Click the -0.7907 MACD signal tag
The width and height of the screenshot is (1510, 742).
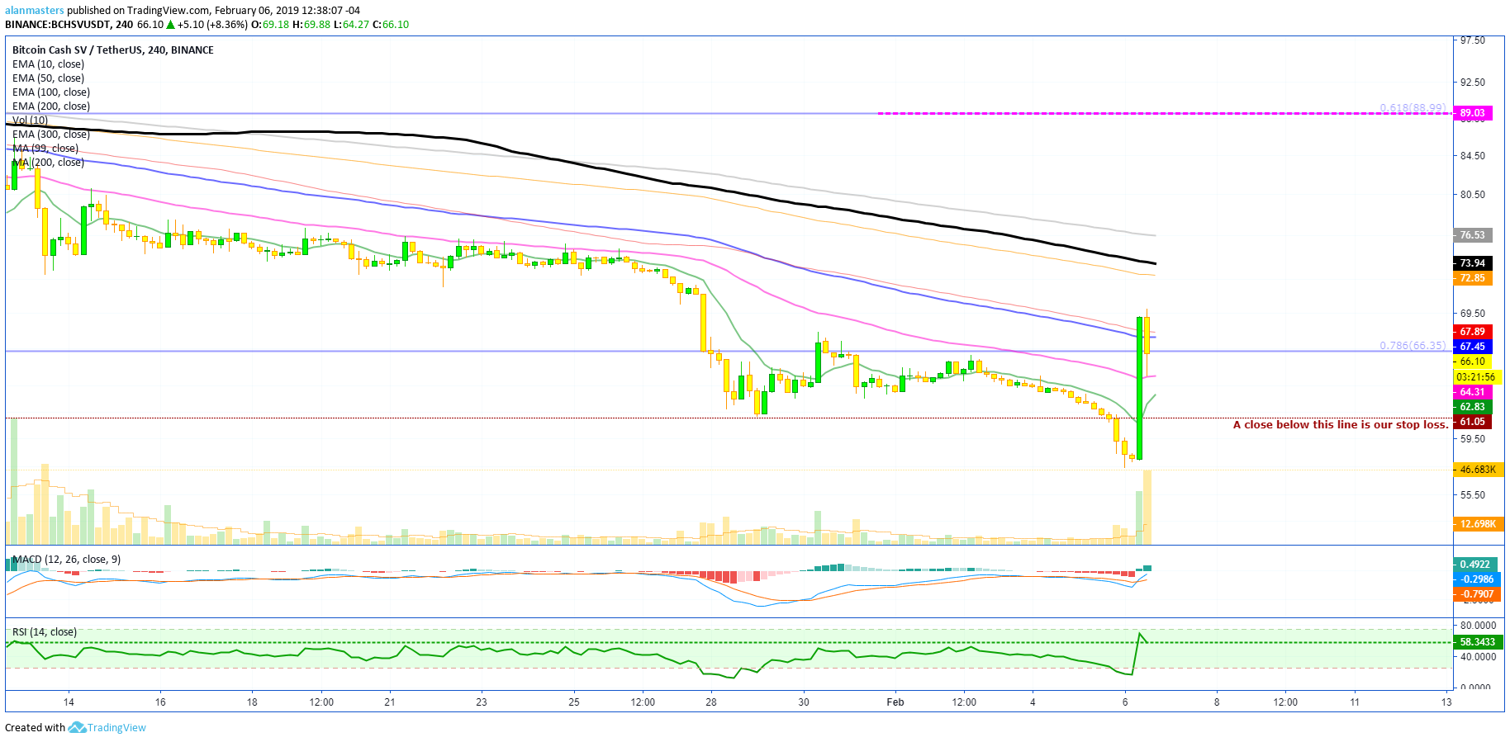coord(1477,594)
